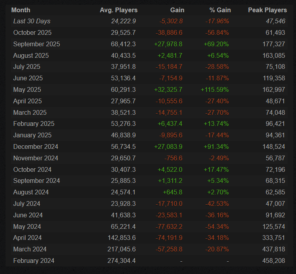The image size is (296, 274).
Task: Select the February 2025 month cell
Action: [34, 124]
